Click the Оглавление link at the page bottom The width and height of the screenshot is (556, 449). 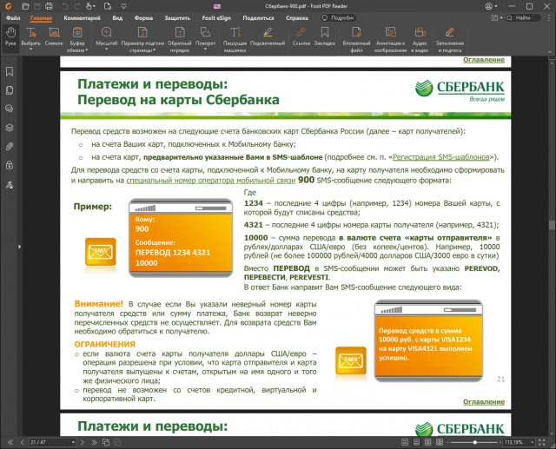coord(484,401)
